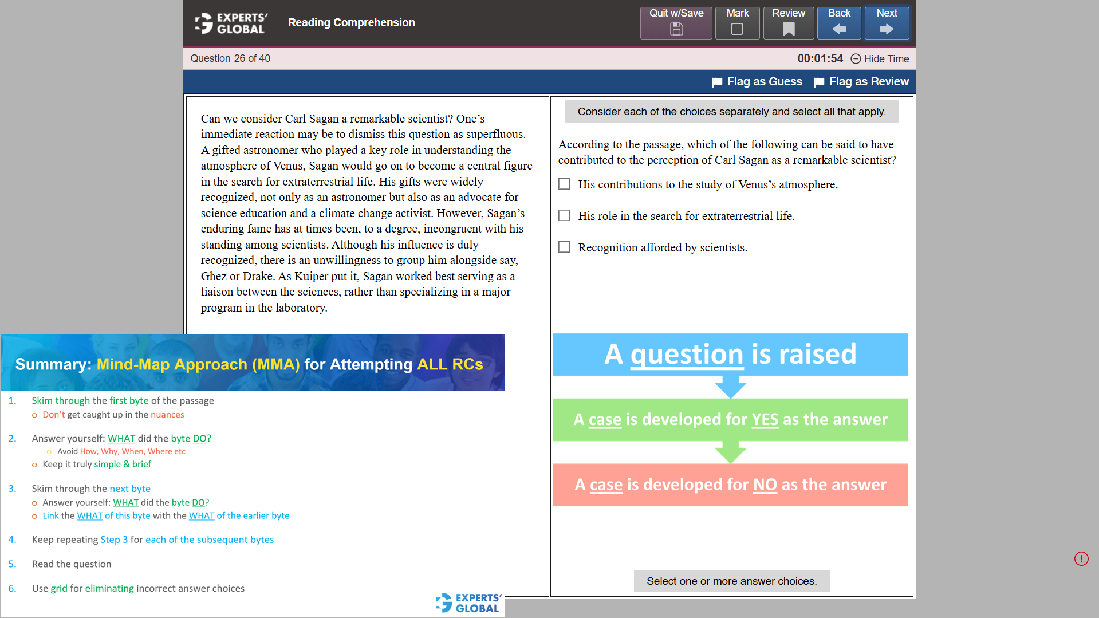Check the extraterrestrial life answer choice
1099x618 pixels.
[x=564, y=215]
